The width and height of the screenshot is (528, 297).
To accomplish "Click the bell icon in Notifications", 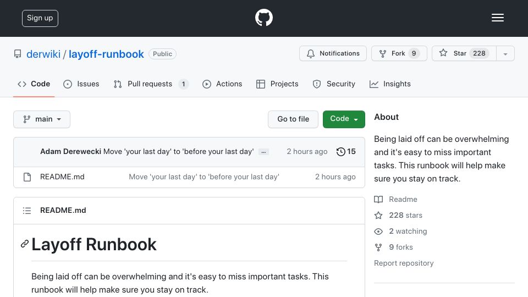I will click(310, 53).
